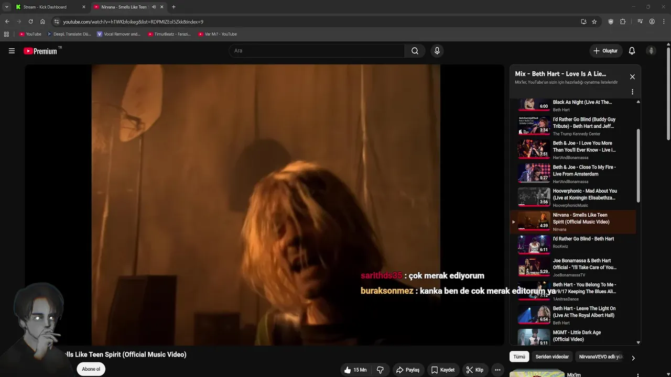671x377 pixels.
Task: Click the playlist scroll-down arrow
Action: pos(638,342)
